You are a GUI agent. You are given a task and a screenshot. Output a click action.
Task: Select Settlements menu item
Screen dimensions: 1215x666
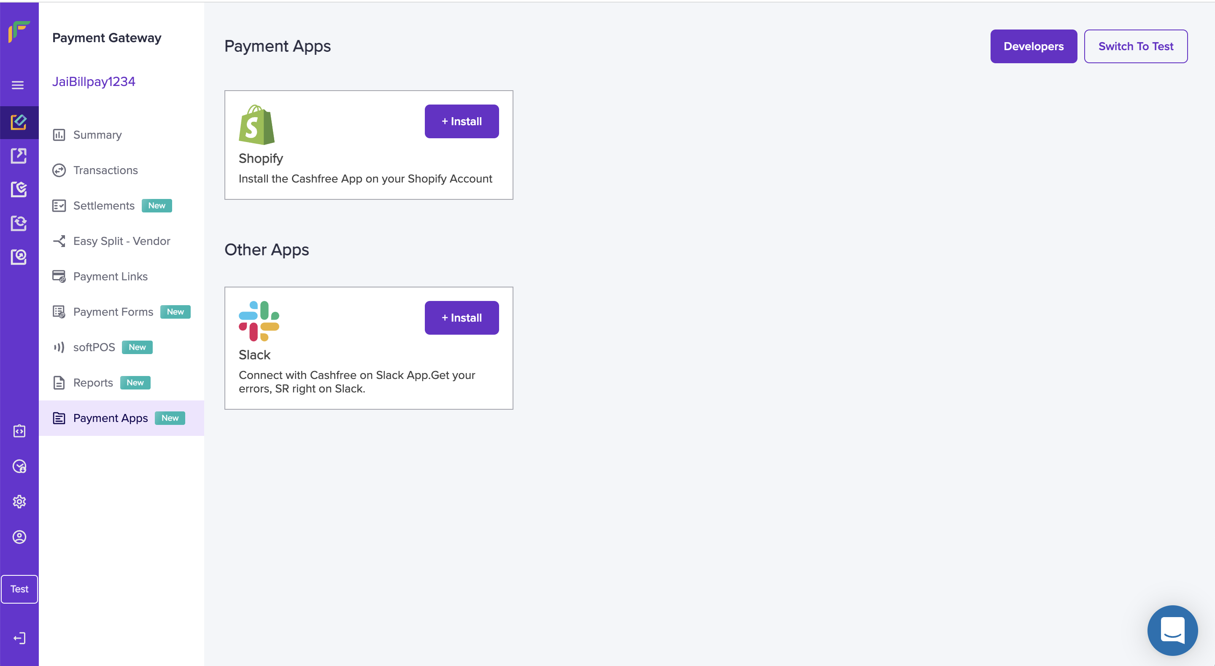[104, 206]
